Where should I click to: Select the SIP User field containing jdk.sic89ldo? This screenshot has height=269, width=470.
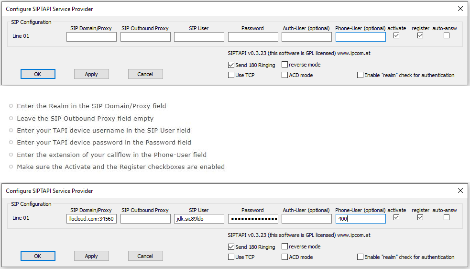[199, 219]
